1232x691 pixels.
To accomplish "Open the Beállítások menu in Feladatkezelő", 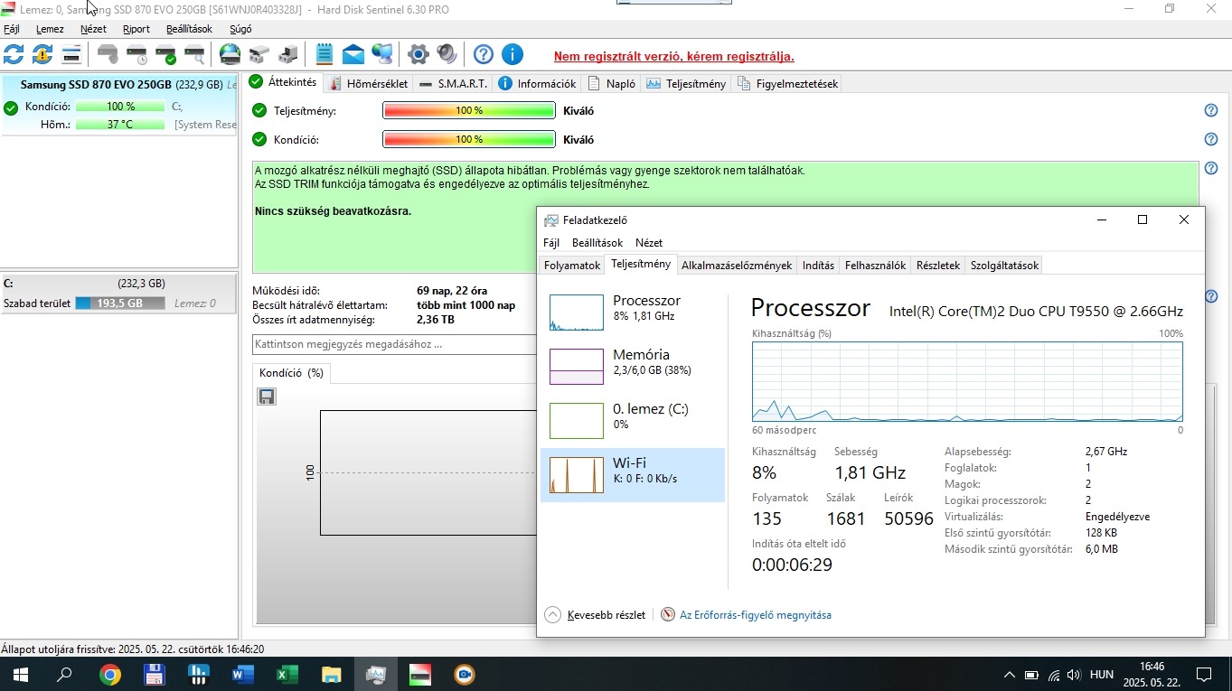I will point(597,243).
